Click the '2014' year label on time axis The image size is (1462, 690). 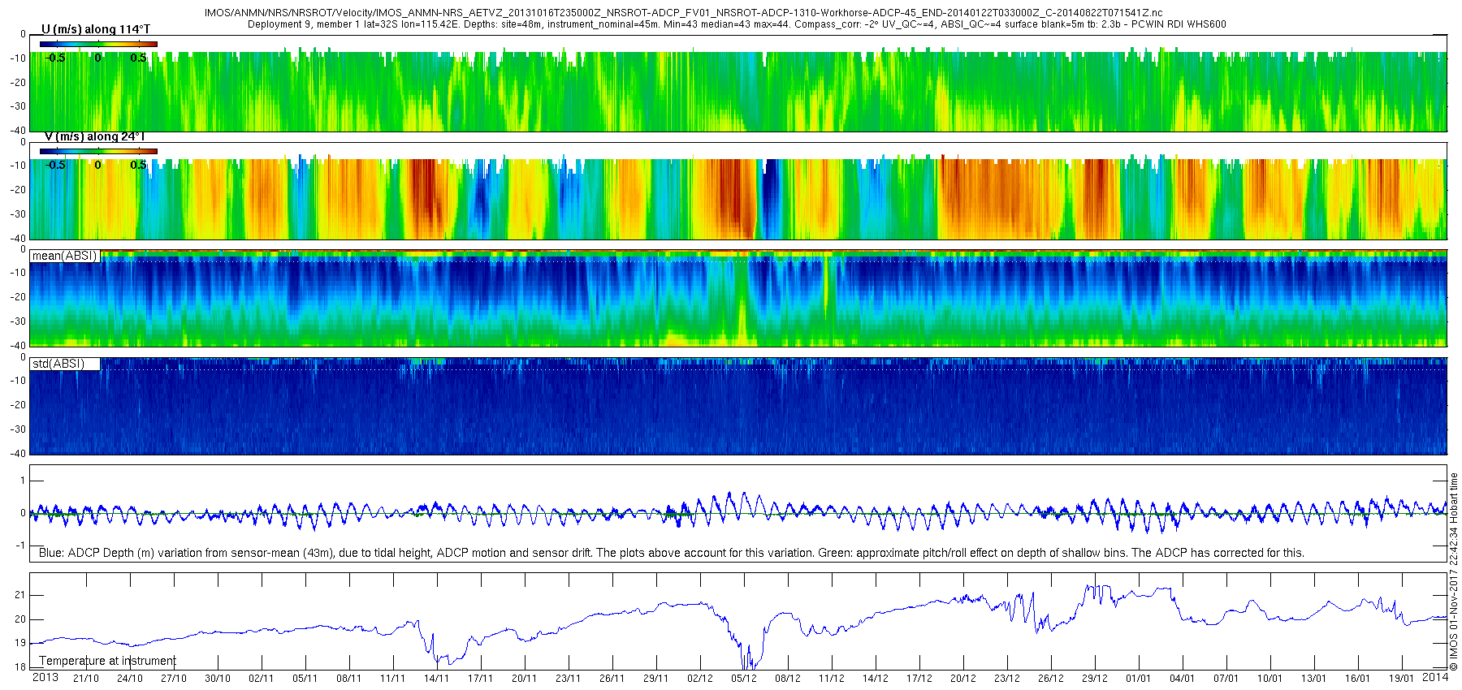click(1435, 677)
